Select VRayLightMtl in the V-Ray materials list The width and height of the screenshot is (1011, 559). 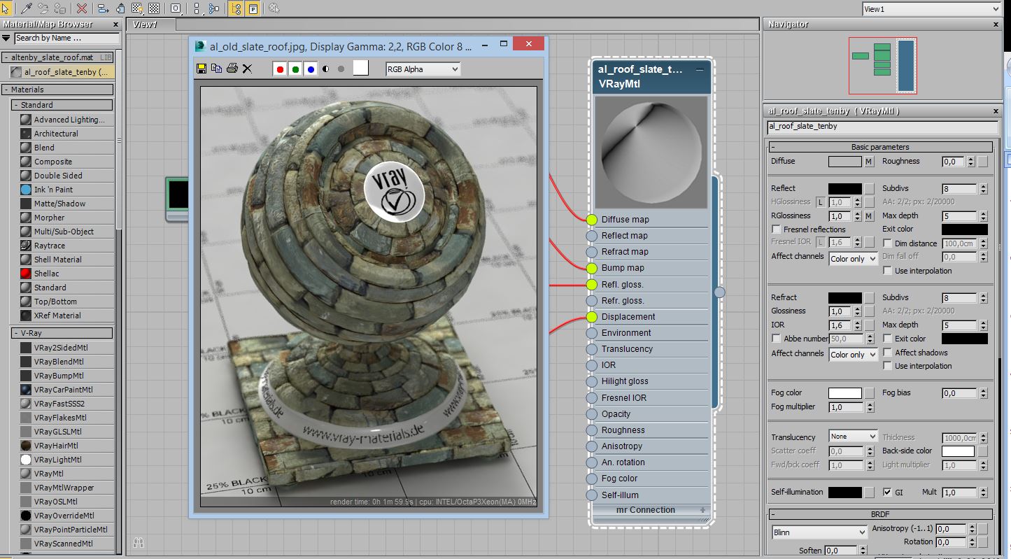click(x=57, y=460)
